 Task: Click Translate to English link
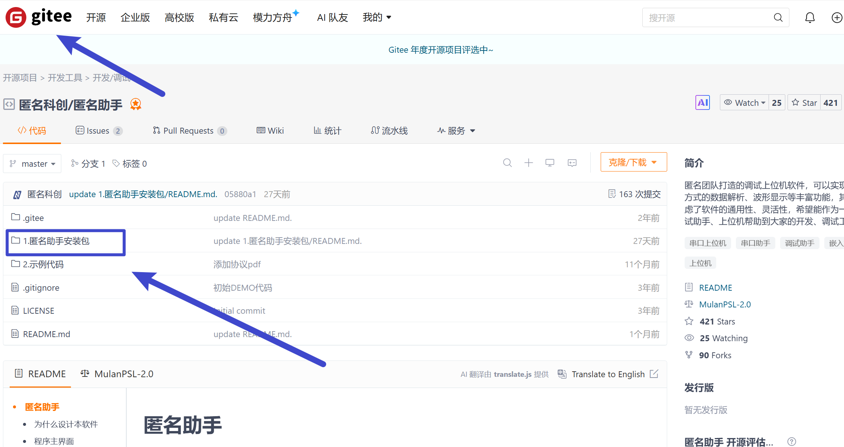tap(608, 374)
